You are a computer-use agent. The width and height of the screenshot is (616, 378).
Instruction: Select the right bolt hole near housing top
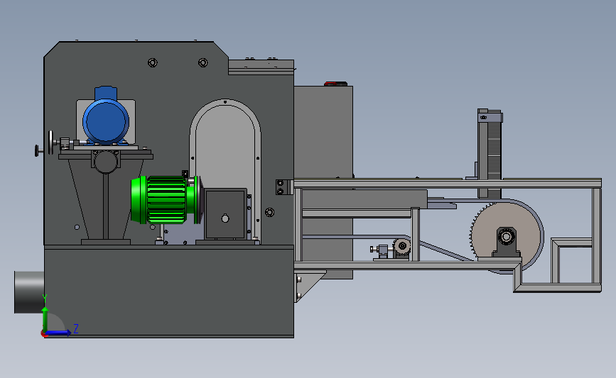[202, 62]
